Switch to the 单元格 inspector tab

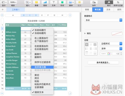pyautogui.click(x=98, y=9)
